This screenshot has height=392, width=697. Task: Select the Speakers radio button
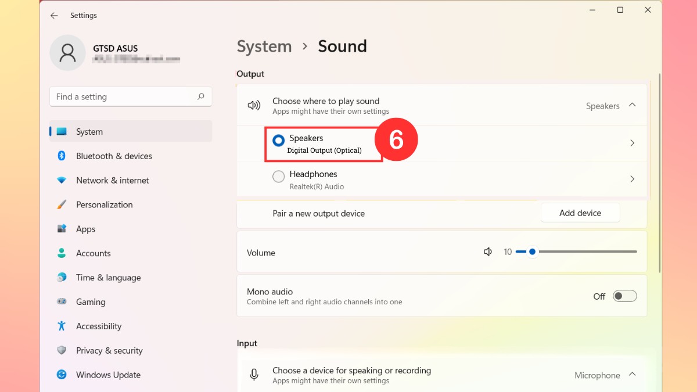click(x=279, y=140)
